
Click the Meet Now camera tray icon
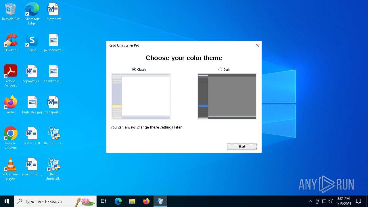tap(317, 201)
